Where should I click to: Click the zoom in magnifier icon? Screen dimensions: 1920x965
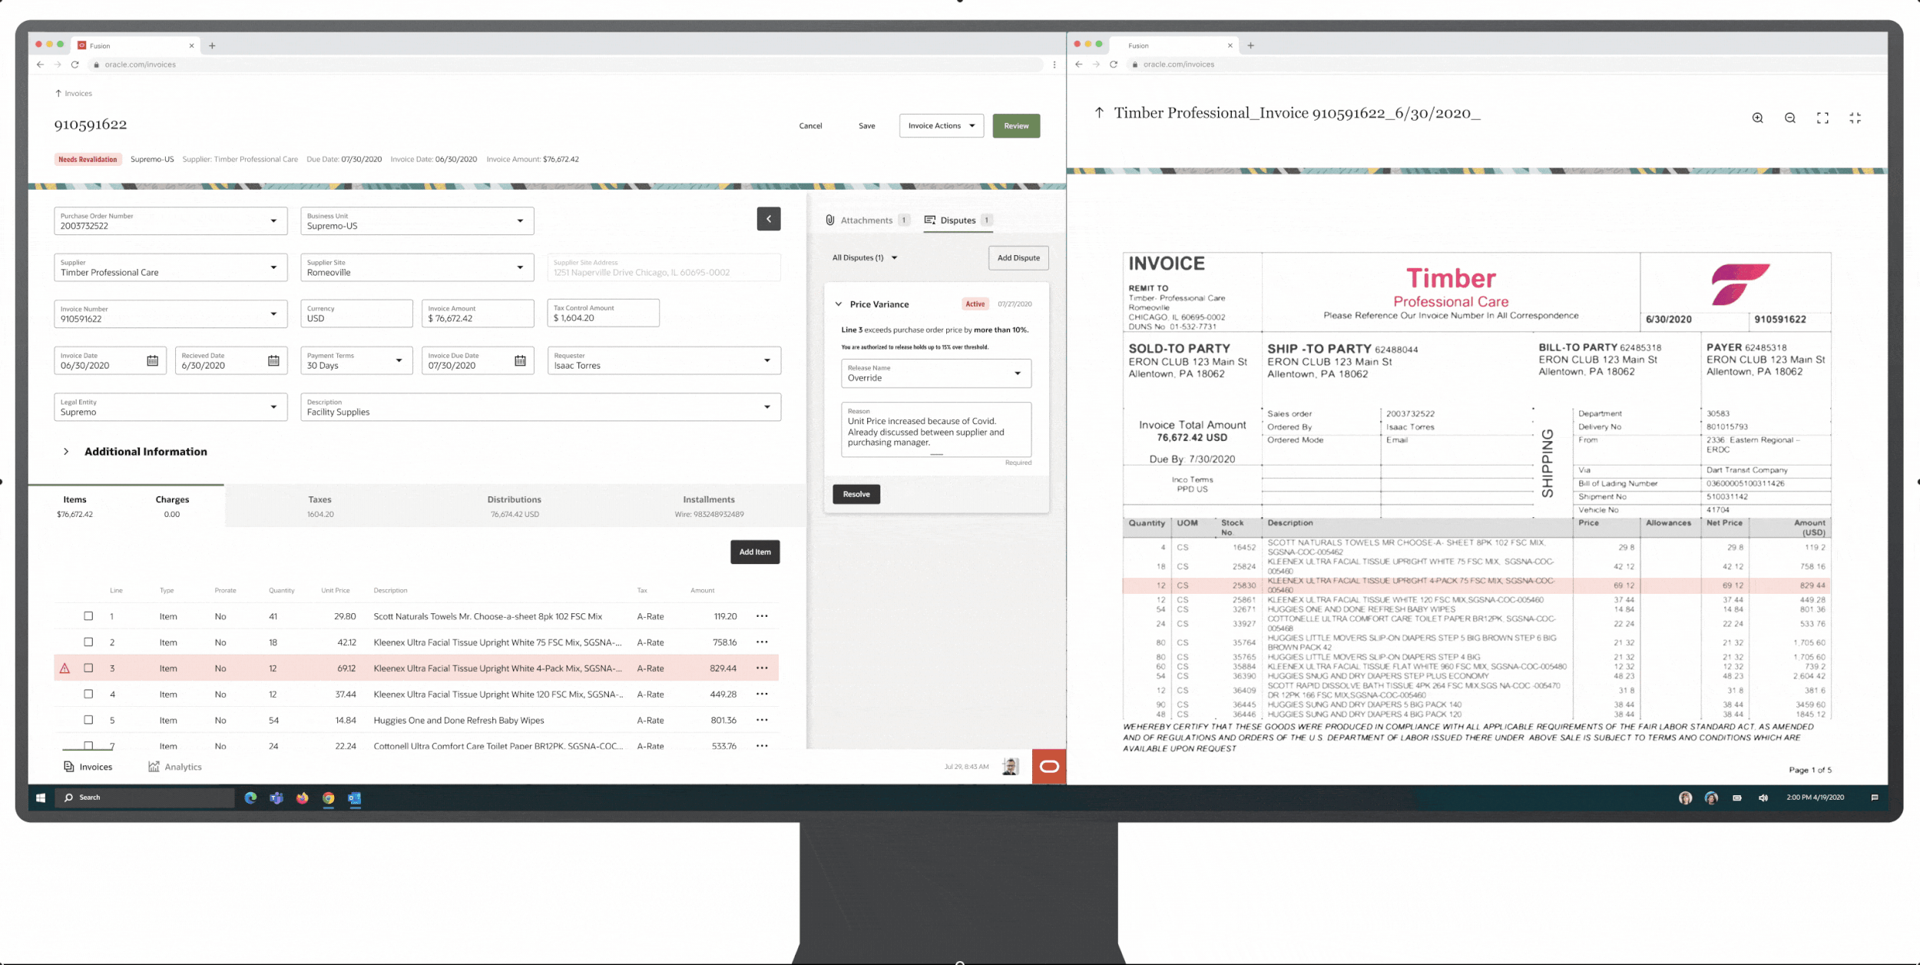(x=1757, y=118)
